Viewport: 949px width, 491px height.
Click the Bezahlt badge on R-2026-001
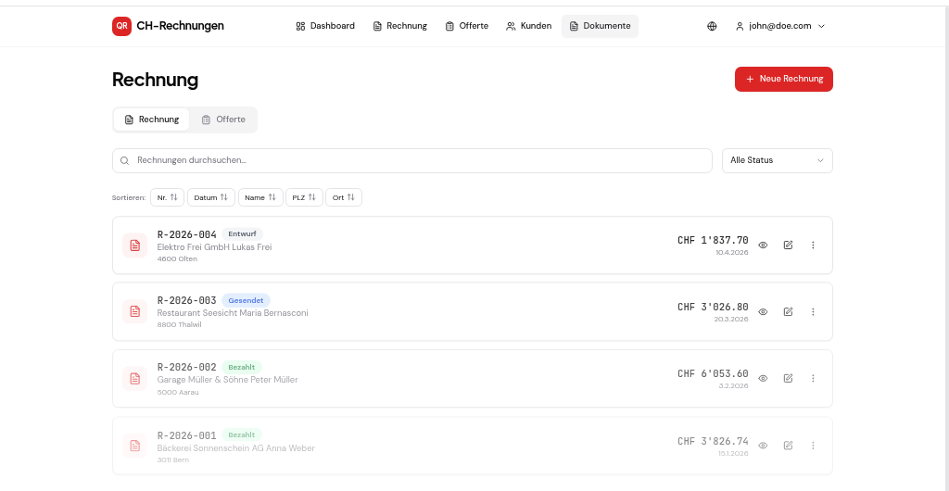[x=242, y=434]
